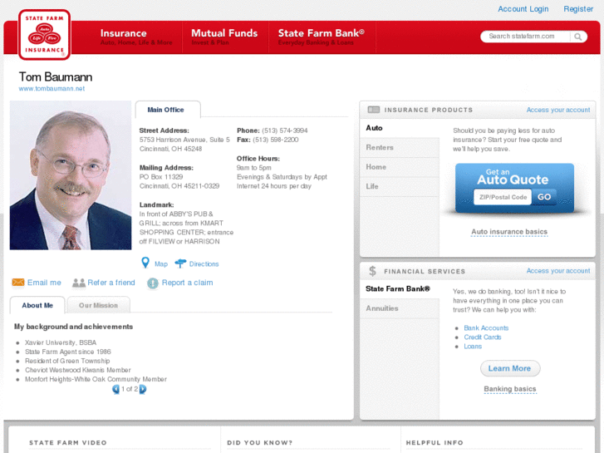Open Auto insurance basics link
604x453 pixels.
509,232
